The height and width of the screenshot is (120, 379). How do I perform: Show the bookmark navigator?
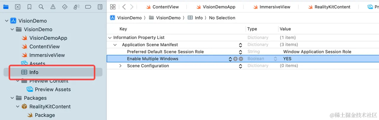click(x=29, y=7)
